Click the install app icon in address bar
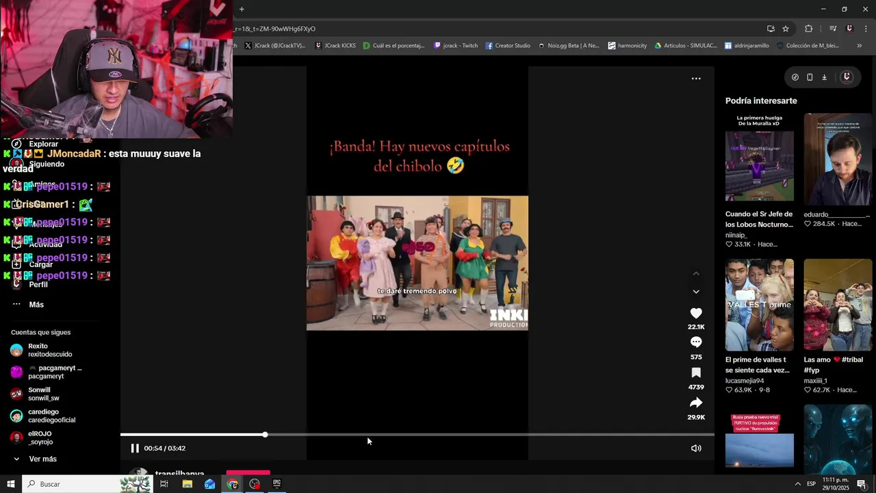The width and height of the screenshot is (876, 493). tap(771, 29)
